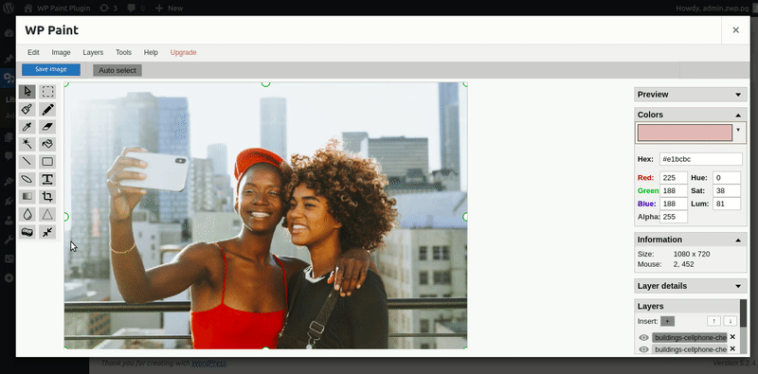Screen dimensions: 758x374
Task: Select the sponge Desaturate tool
Action: coord(27,232)
